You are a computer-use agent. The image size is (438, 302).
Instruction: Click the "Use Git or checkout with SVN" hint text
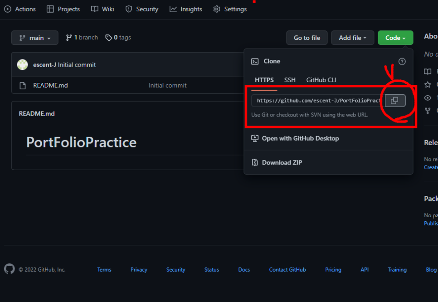(310, 115)
